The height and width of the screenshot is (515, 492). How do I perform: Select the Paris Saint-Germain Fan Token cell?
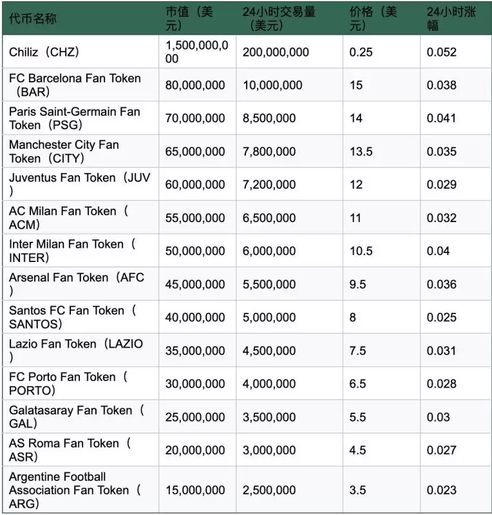coord(75,118)
